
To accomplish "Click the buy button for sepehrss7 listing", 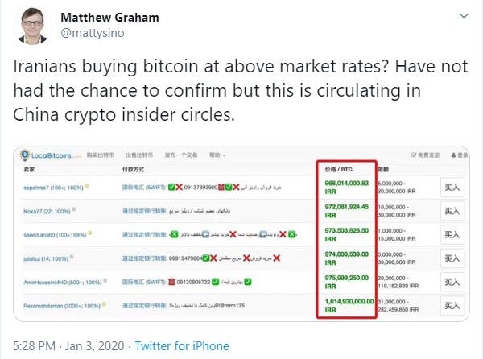I will 452,188.
